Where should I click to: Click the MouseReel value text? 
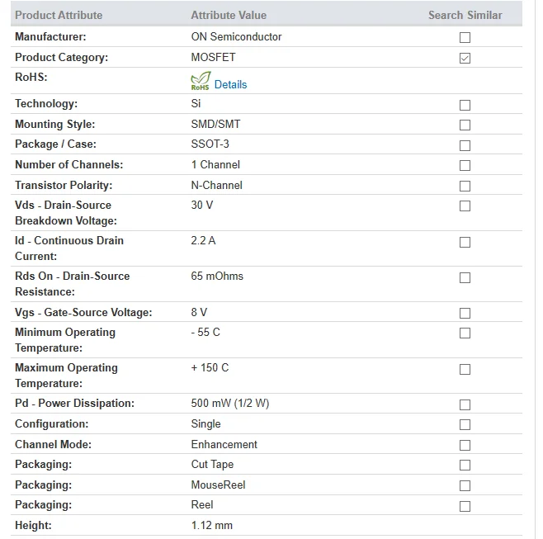[x=218, y=485]
